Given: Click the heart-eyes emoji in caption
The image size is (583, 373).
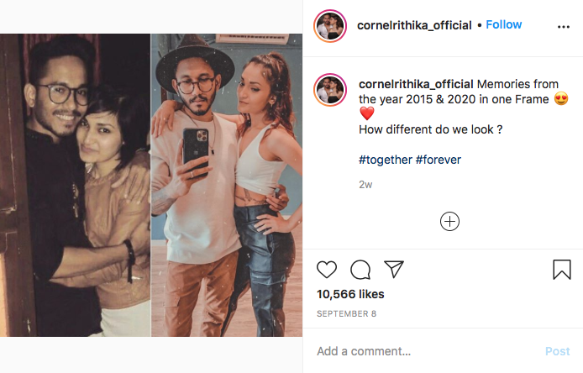Looking at the screenshot, I should (562, 100).
